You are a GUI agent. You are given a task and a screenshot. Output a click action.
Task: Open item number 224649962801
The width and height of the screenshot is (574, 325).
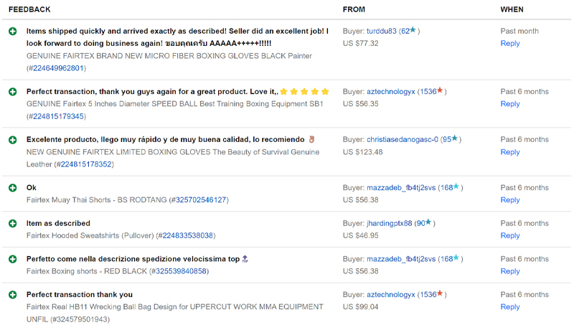58,68
